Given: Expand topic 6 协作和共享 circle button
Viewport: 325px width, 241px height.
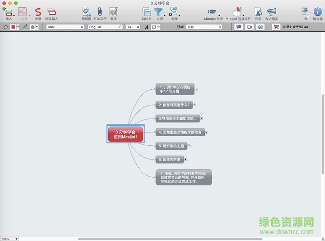Looking at the screenshot, I should point(186,160).
